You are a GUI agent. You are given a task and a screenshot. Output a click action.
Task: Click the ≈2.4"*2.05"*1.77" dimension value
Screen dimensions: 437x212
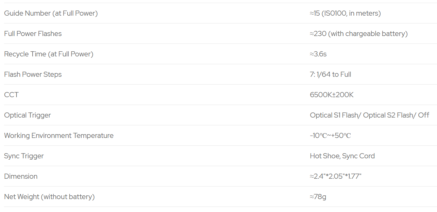tap(335, 176)
